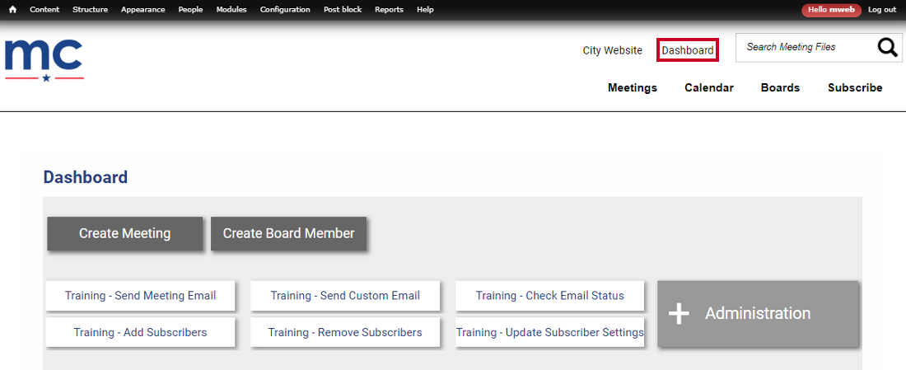Screen dimensions: 906x370
Task: Click the mc site logo
Action: tap(44, 60)
